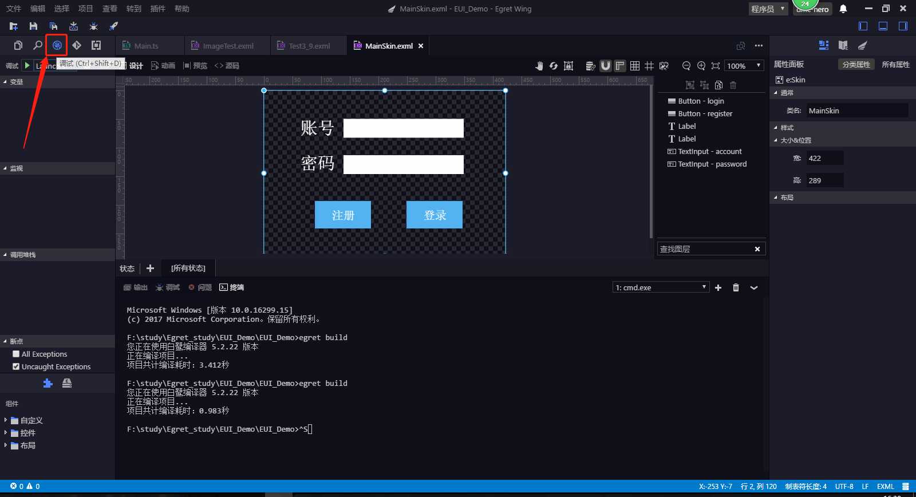Collapse the 监视 section
The image size is (916, 497).
click(57, 168)
